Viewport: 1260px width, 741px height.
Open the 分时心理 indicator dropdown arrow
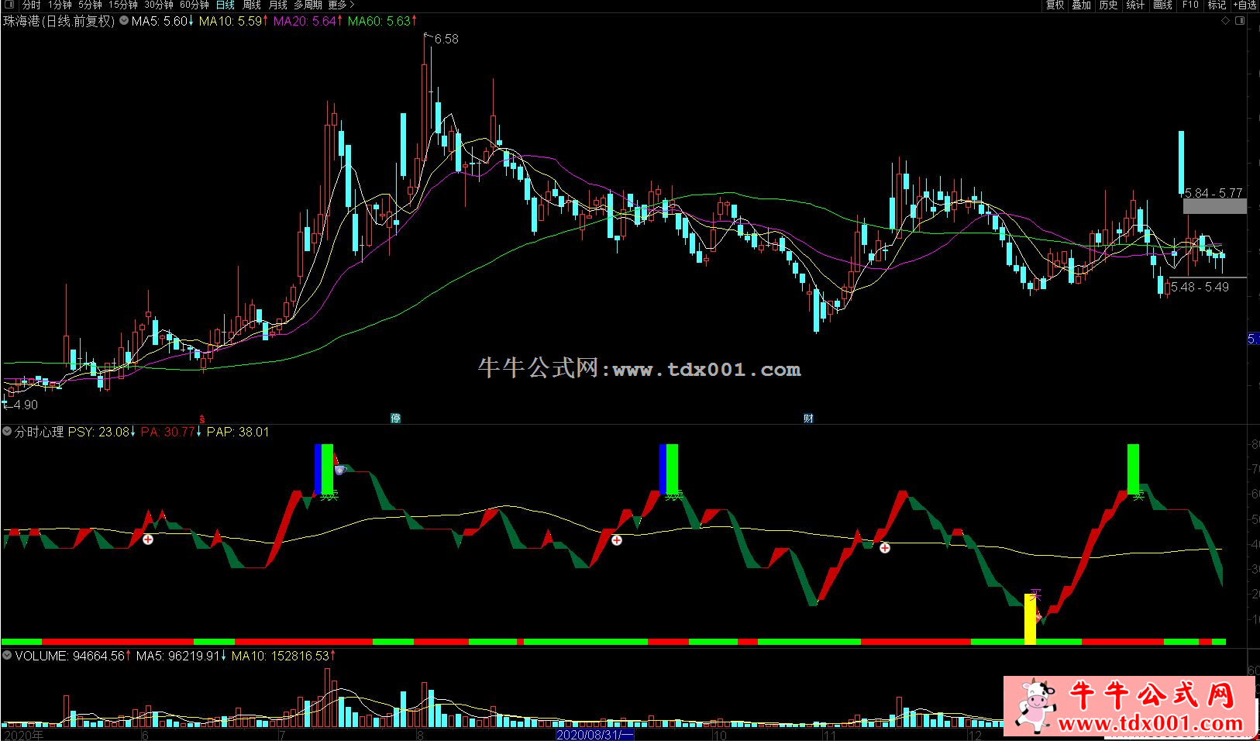pos(8,432)
